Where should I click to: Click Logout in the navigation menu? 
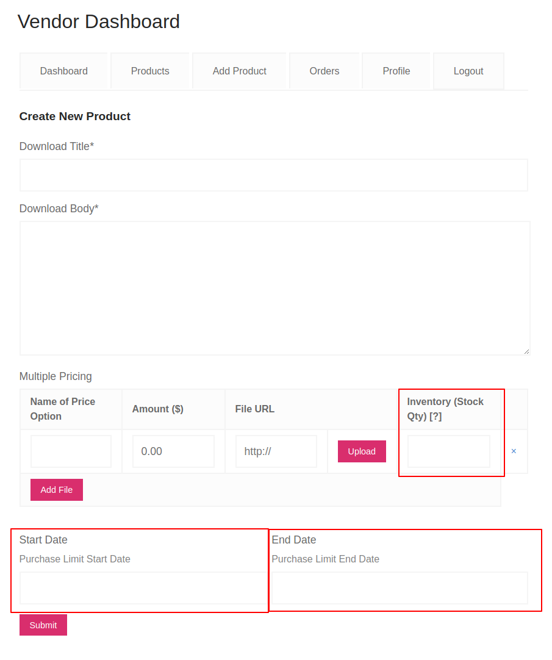coord(468,71)
